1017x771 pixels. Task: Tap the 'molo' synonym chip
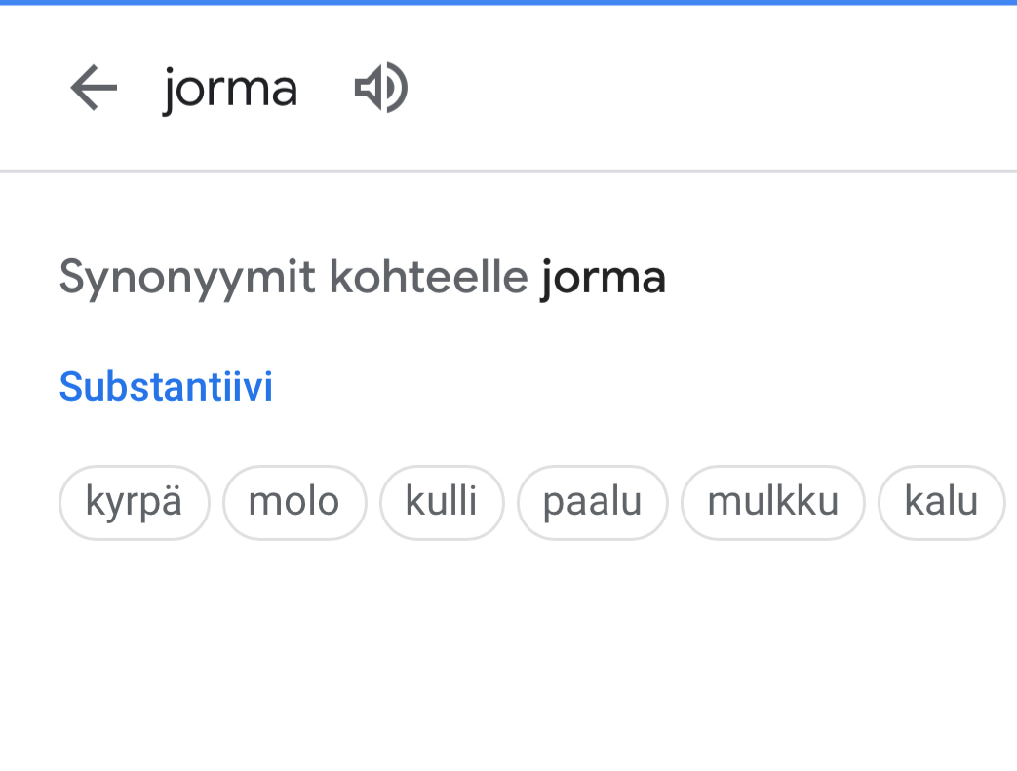tap(294, 502)
